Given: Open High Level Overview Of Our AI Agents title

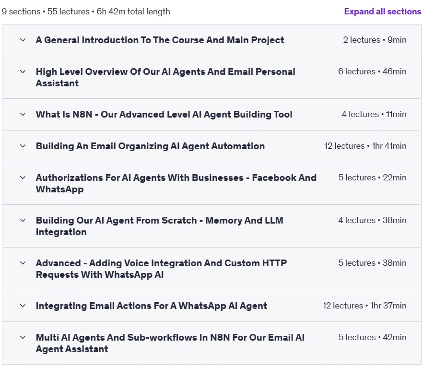Looking at the screenshot, I should (165, 77).
